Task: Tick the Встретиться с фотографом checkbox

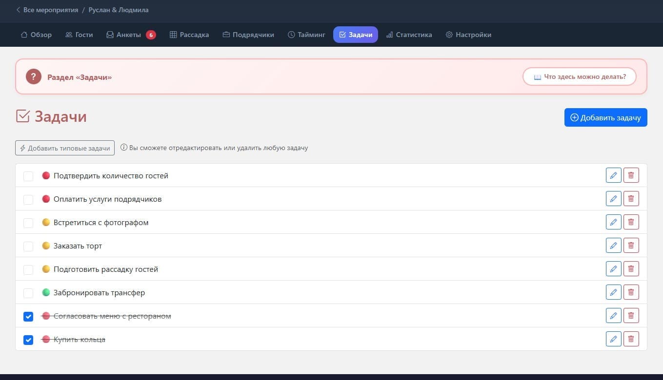Action: tap(28, 223)
